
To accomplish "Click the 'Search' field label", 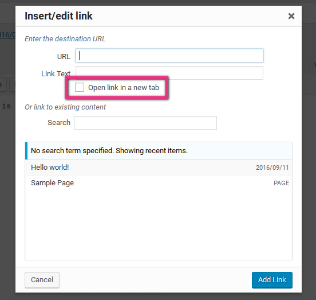I will coord(59,123).
